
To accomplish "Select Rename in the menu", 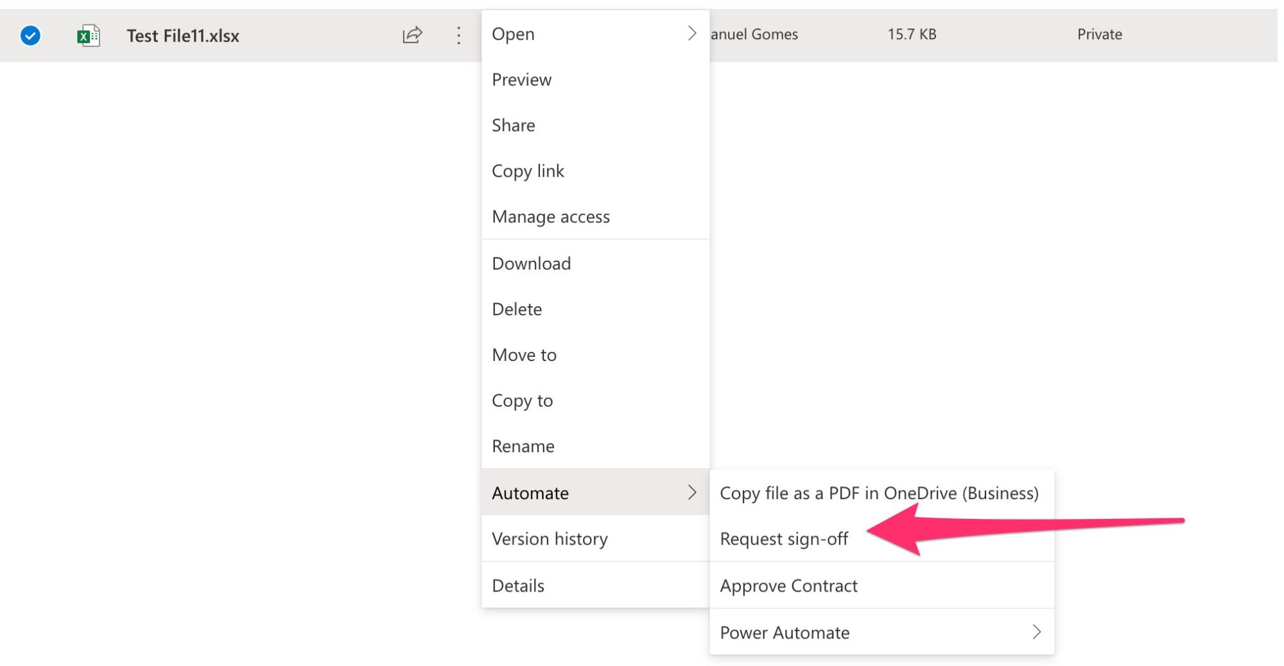I will (595, 446).
